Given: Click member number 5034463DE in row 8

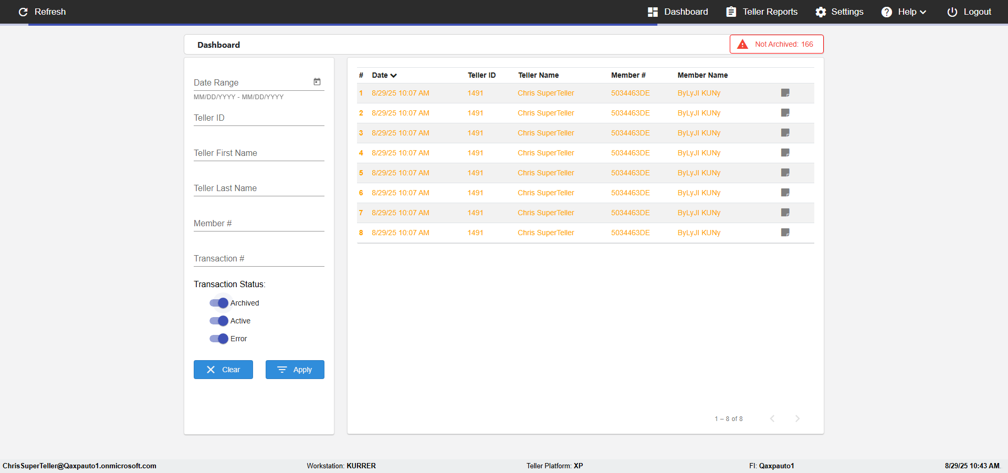Looking at the screenshot, I should 631,233.
